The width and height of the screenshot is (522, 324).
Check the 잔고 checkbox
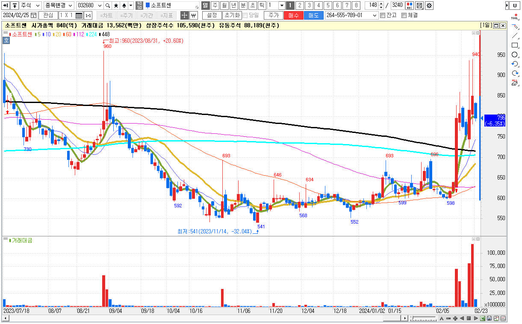pos(382,15)
